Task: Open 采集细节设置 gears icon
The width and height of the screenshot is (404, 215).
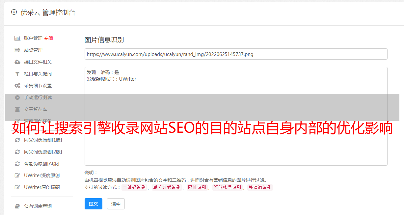Action: (17, 86)
